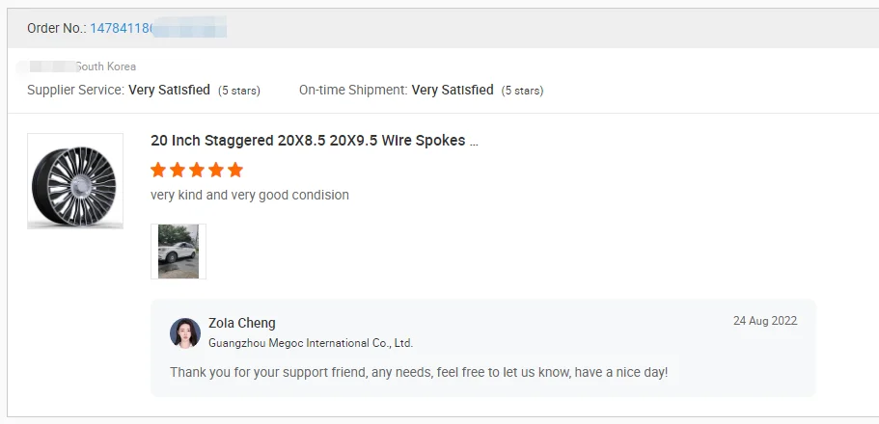Open the 20 Inch Staggered Wire Spokes title
The image size is (879, 424).
click(x=315, y=141)
